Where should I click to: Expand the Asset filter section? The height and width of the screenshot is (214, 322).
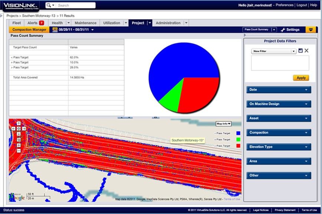point(279,118)
